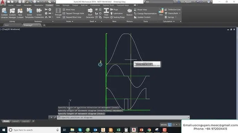The height and width of the screenshot is (133, 238).
Task: Run Change Representation
Action: coord(145,13)
